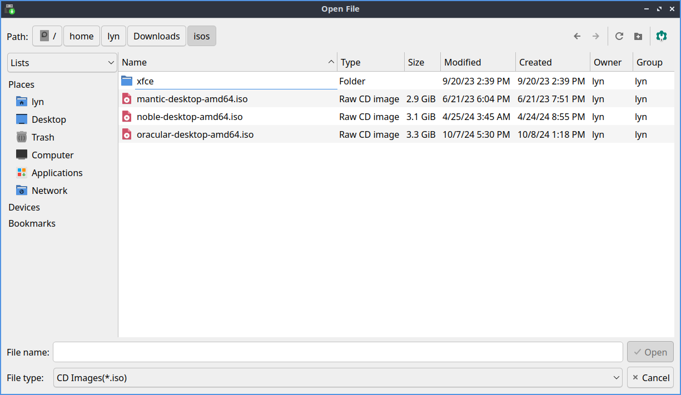
Task: Reload the current folder listing
Action: click(619, 36)
